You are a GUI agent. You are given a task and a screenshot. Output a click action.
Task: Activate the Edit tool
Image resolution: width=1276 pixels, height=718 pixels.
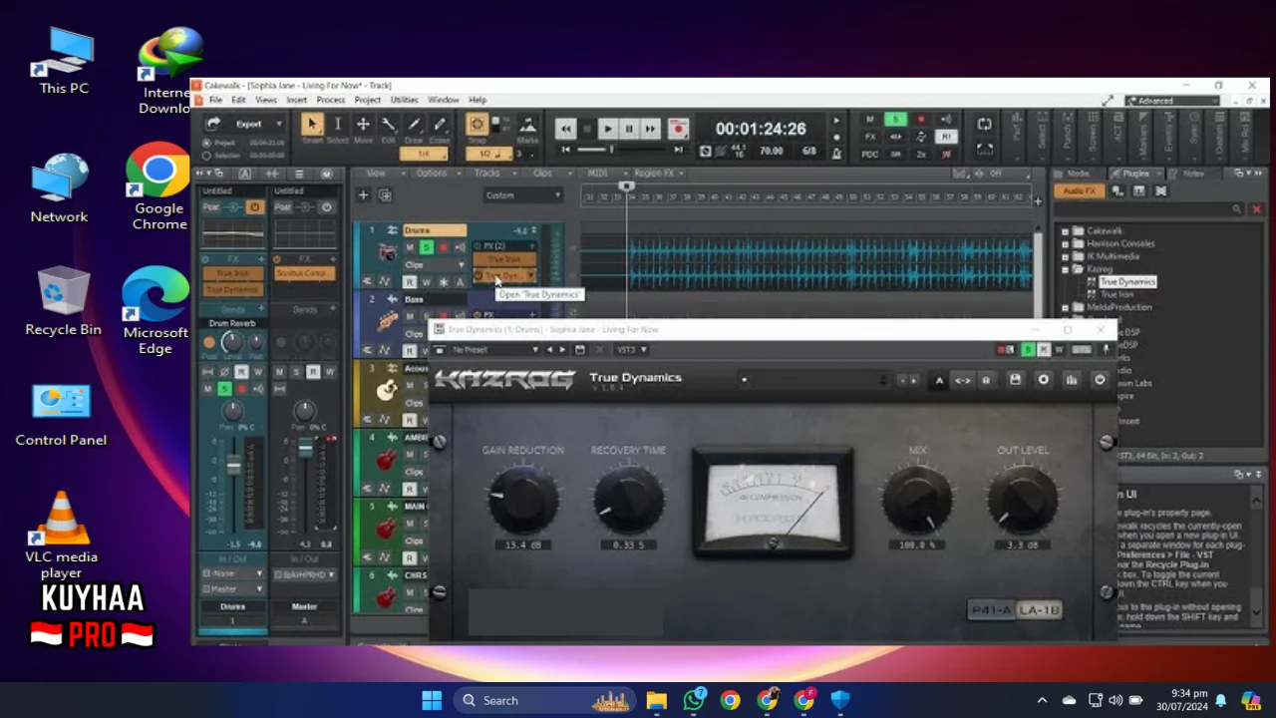click(389, 124)
